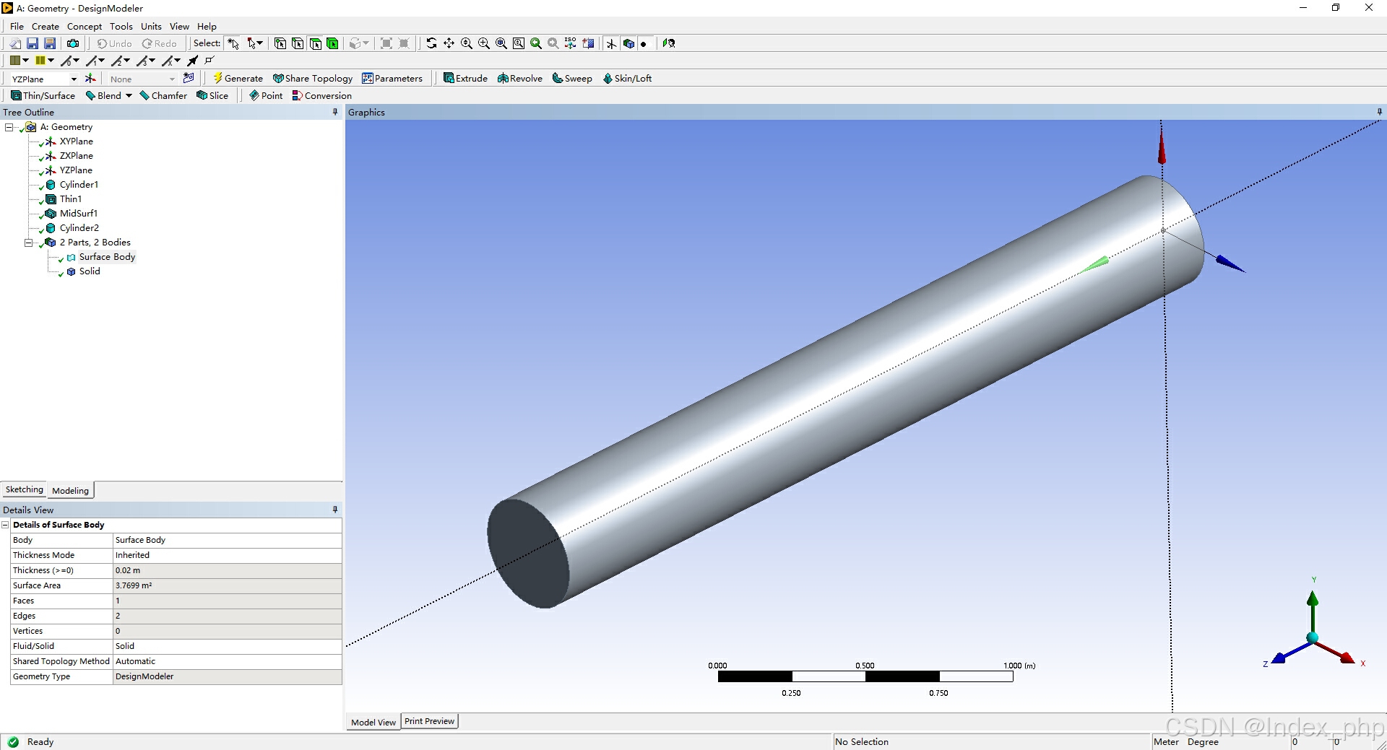This screenshot has width=1387, height=750.
Task: Activate the Pan view tool
Action: tap(449, 43)
